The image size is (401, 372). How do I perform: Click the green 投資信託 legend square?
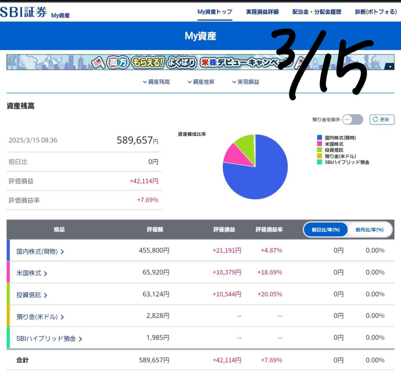(x=320, y=150)
